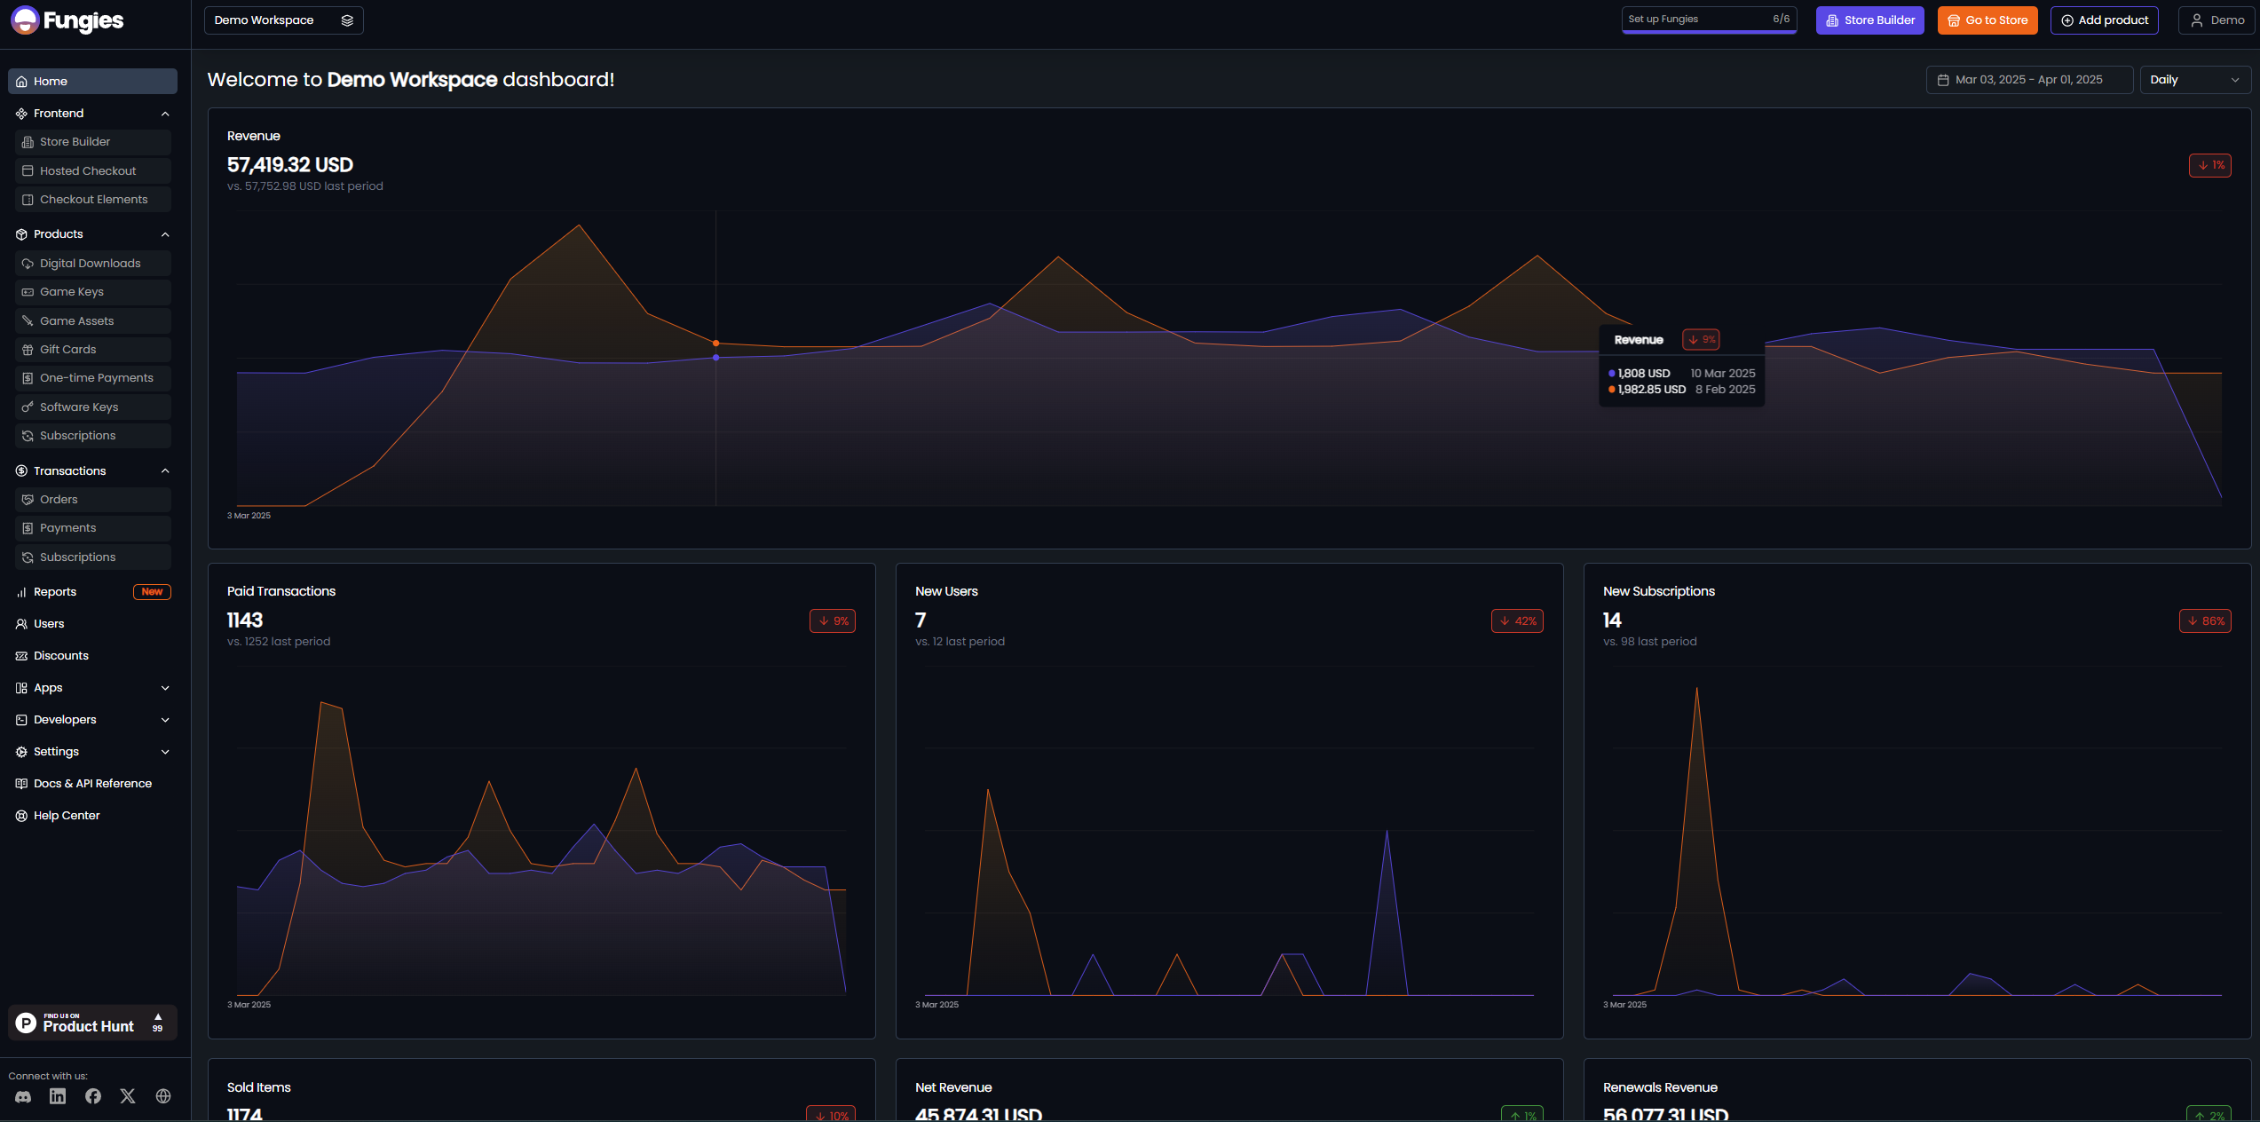This screenshot has width=2260, height=1122.
Task: Click the Renewals Revenue card title
Action: (x=1660, y=1087)
